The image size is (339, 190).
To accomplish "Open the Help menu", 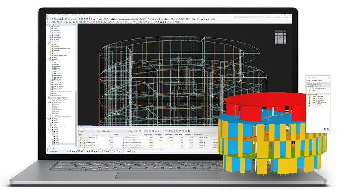I will pos(94,17).
